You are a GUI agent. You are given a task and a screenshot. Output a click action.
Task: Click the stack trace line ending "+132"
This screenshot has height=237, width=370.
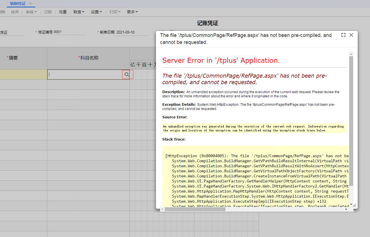coord(249,201)
